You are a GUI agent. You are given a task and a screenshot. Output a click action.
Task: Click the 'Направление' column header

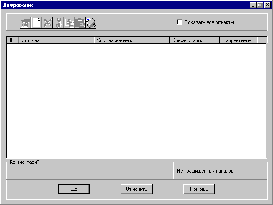click(238, 40)
